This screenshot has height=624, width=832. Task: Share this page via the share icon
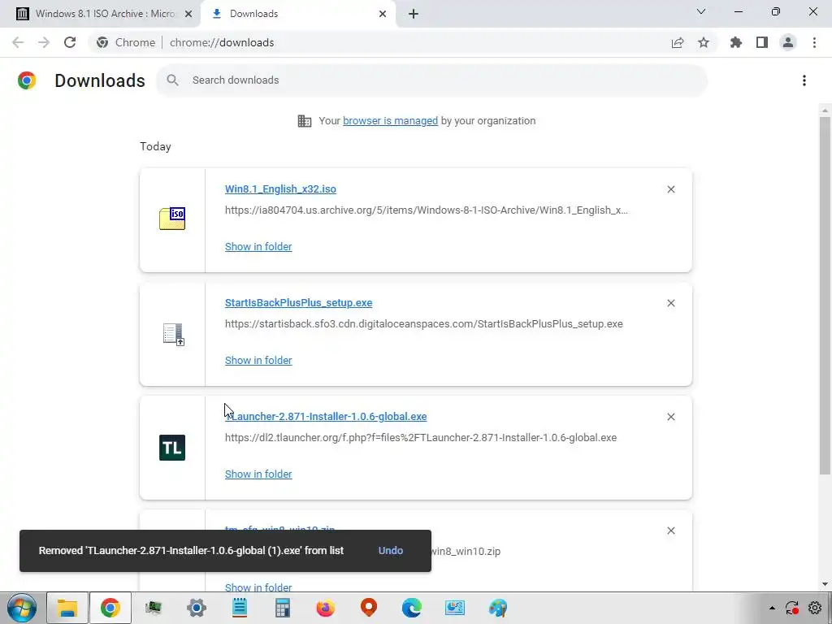tap(678, 42)
